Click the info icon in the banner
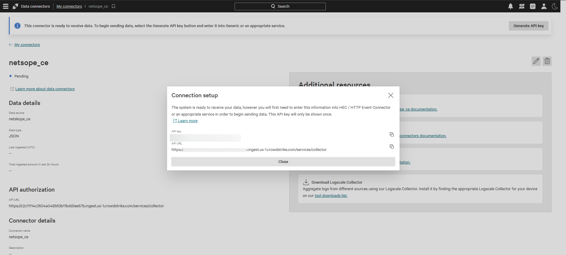 coord(17,26)
